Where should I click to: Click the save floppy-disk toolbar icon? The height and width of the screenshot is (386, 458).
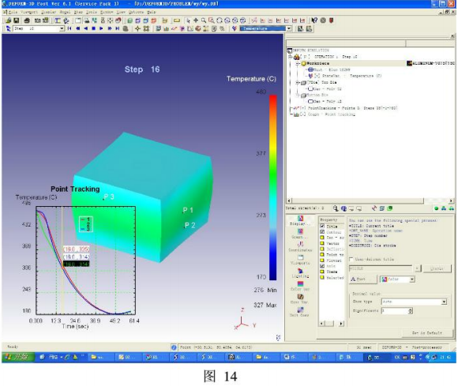pos(17,21)
